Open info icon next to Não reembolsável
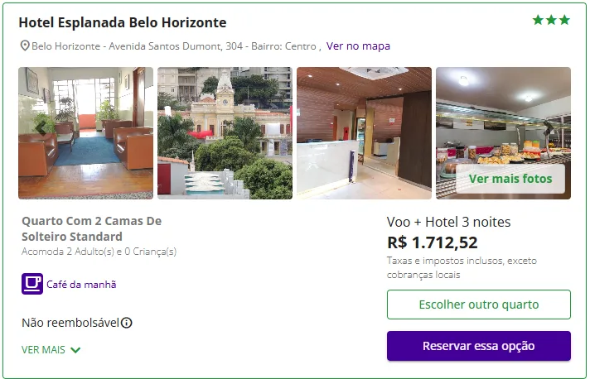This screenshot has width=590, height=379. tap(127, 324)
